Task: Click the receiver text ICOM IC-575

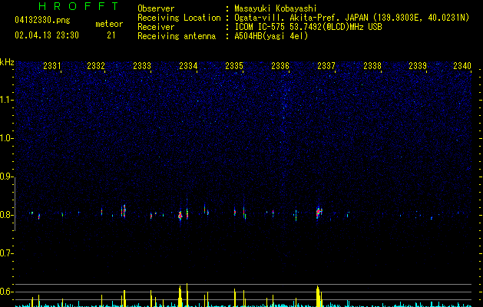Action: [x=260, y=27]
